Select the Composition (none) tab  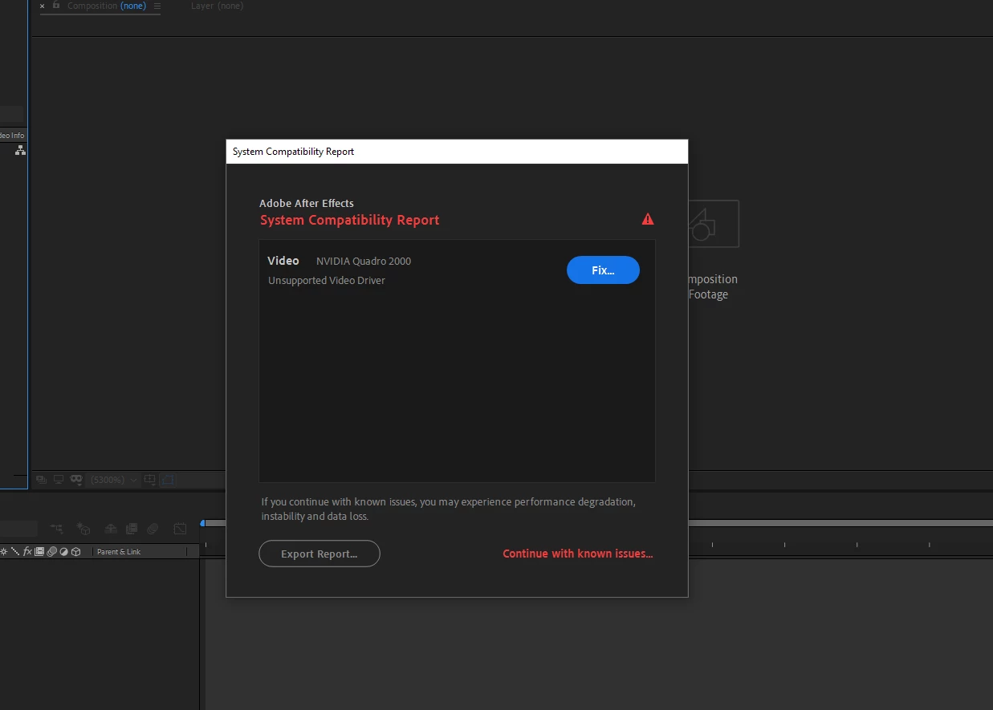click(x=106, y=6)
